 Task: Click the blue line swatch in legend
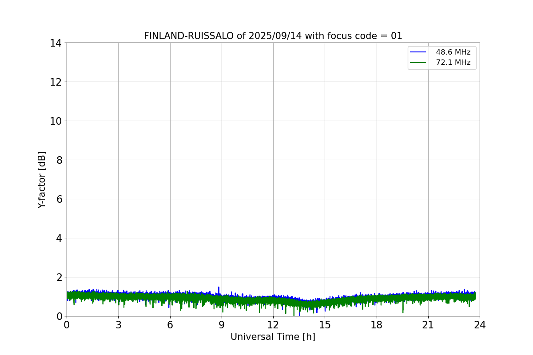coord(418,52)
